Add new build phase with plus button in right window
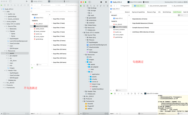Image resolution: width=188 pixels, height=115 pixels. point(129,15)
